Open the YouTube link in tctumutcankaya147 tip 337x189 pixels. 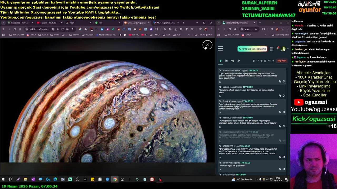click(246, 137)
